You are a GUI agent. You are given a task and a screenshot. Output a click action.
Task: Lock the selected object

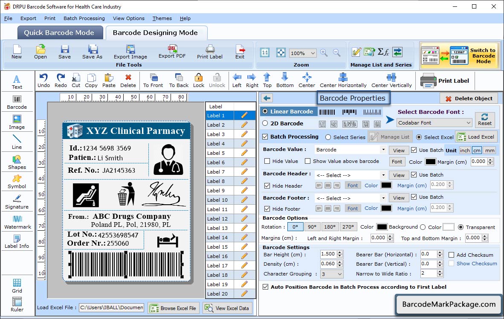coord(199,81)
